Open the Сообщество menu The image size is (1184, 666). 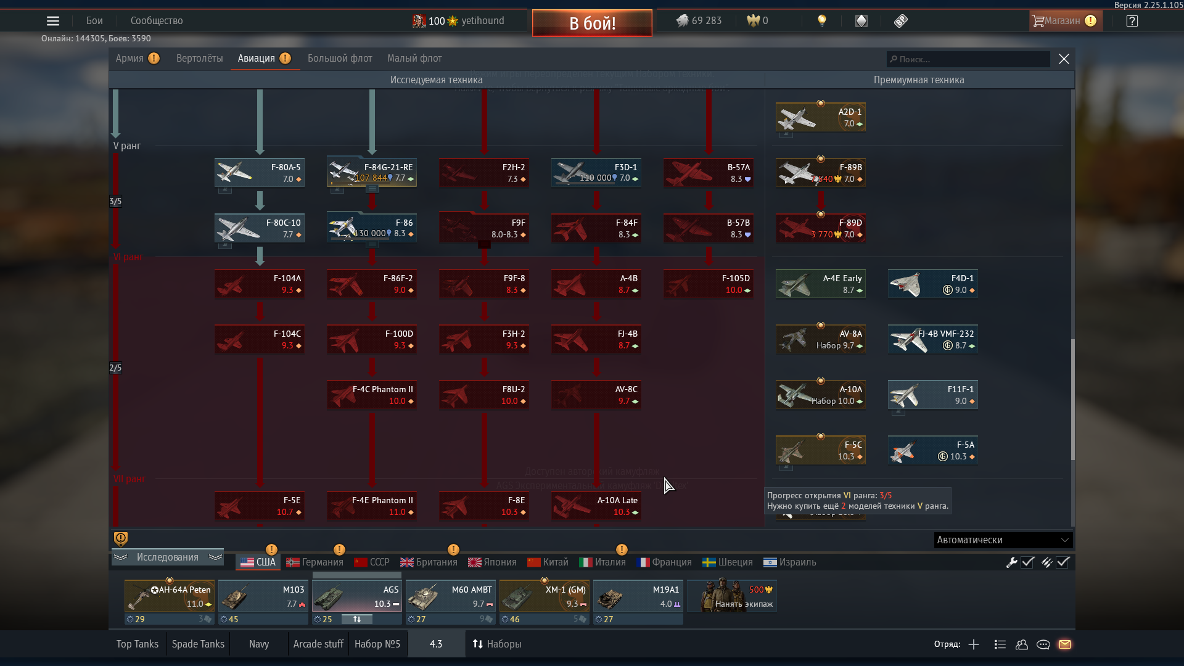point(157,21)
